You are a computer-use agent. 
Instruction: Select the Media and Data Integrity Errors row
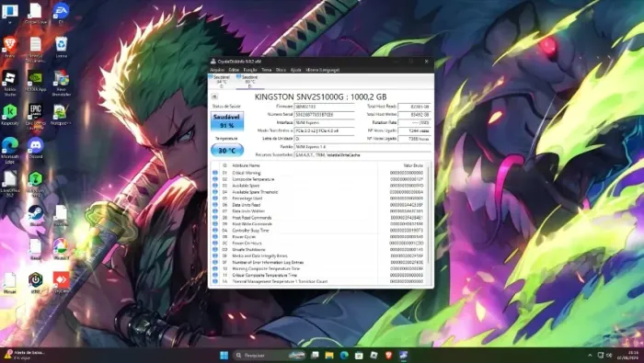[318, 256]
